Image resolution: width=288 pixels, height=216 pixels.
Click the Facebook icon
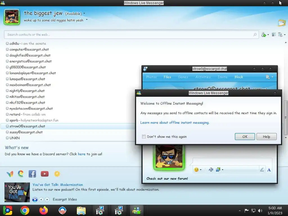coord(32,174)
